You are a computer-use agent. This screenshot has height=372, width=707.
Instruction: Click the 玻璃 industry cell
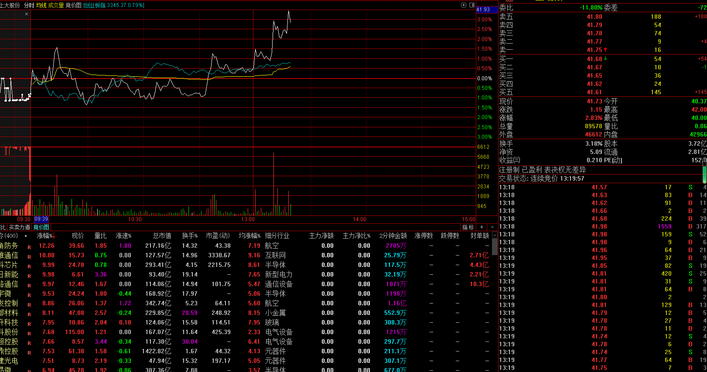pos(272,322)
